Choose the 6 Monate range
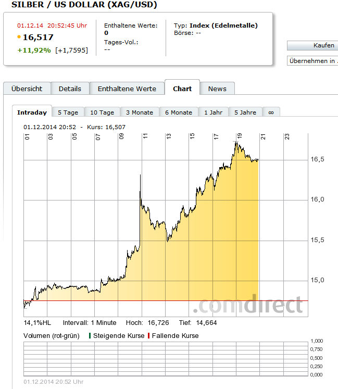 (x=178, y=112)
